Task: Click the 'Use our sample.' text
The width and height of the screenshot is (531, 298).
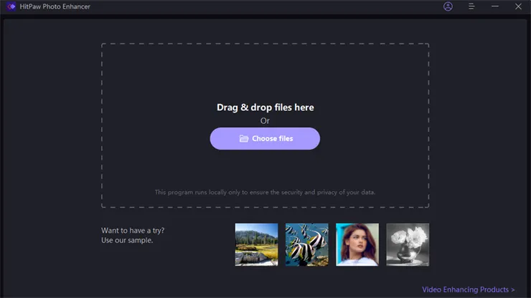Action: [x=127, y=241]
